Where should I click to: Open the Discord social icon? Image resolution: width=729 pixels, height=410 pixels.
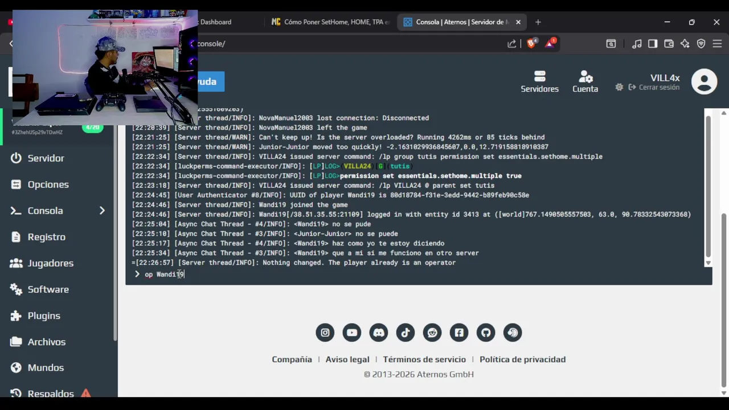point(379,333)
